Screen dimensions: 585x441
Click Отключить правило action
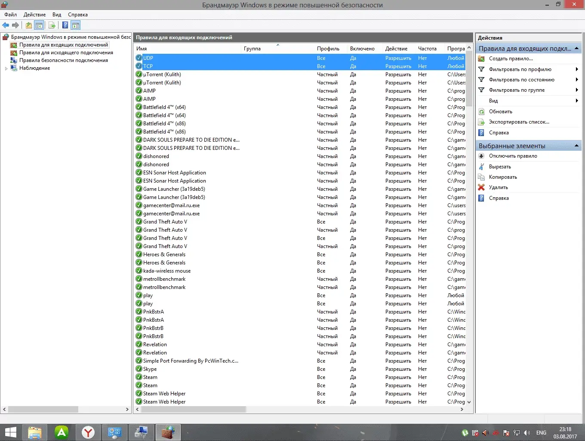513,156
